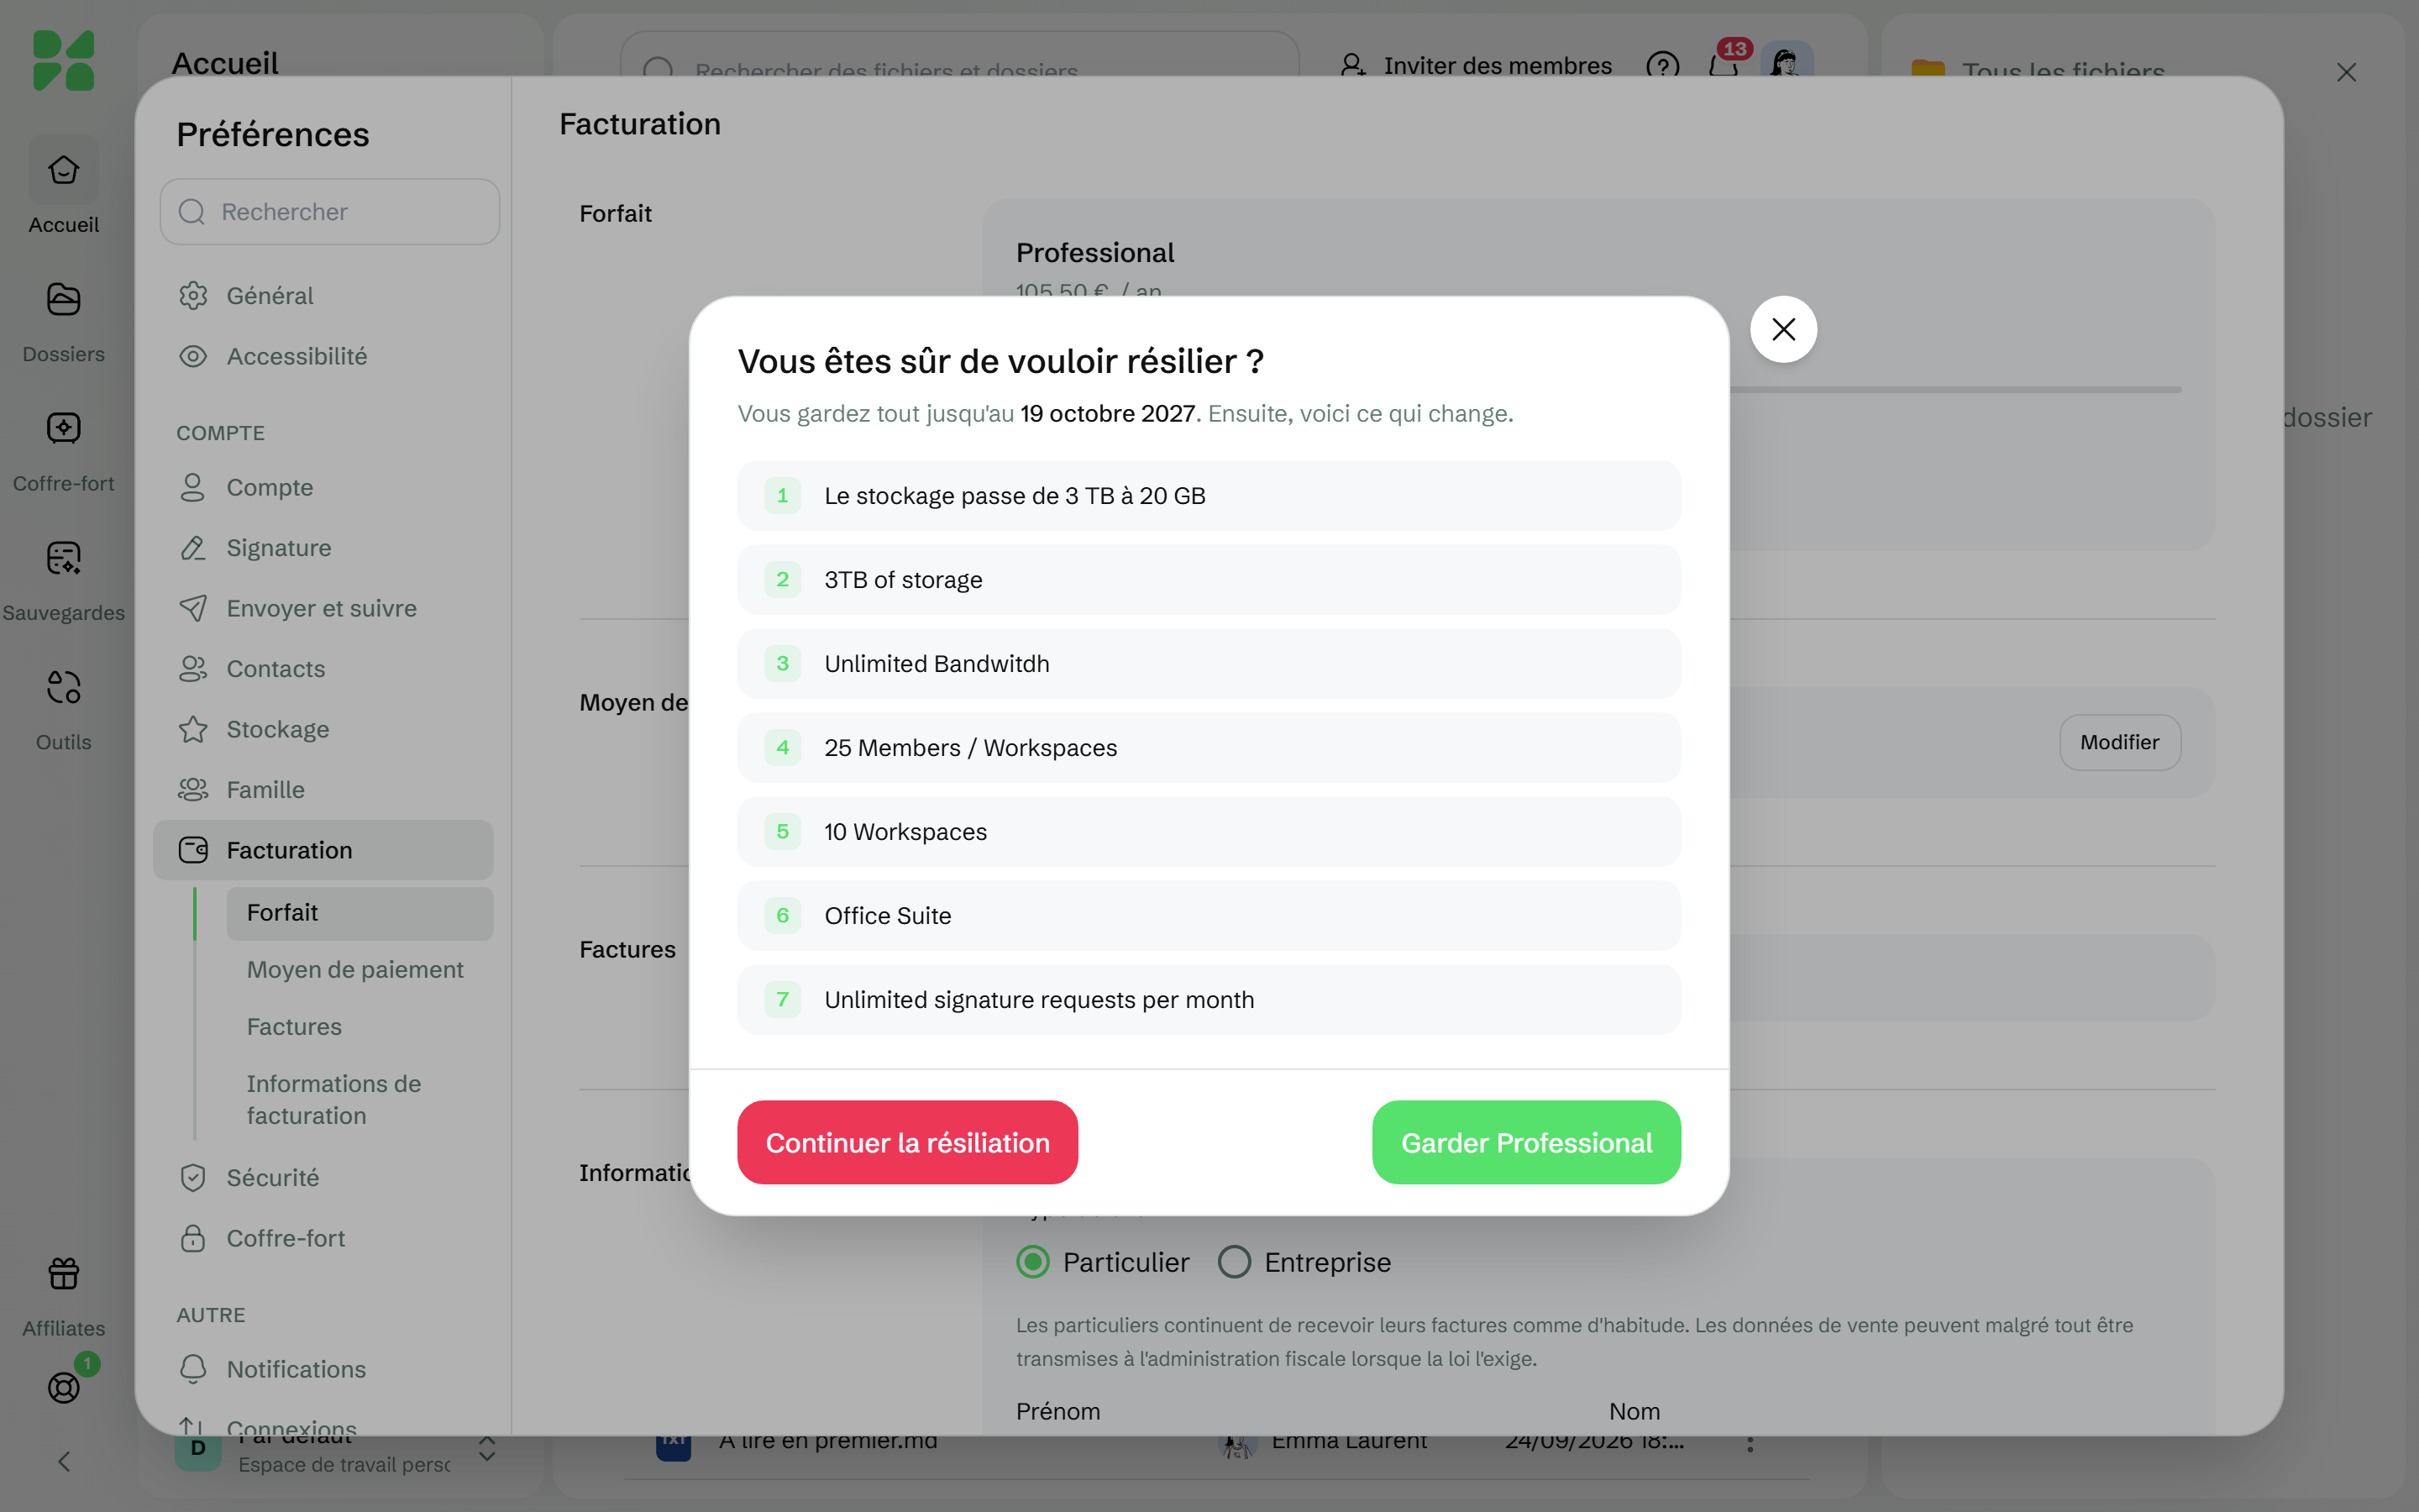2419x1512 pixels.
Task: Click the Stockage star icon
Action: 193,729
